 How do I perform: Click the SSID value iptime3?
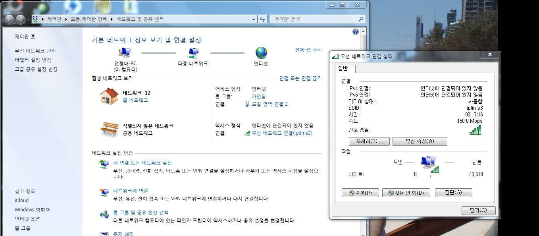tap(475, 108)
